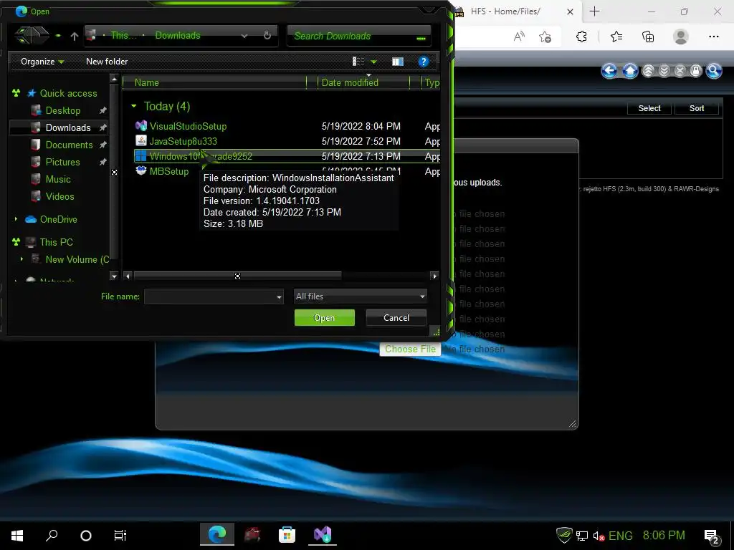
Task: Click the blue back arrow on HFS page
Action: [609, 71]
